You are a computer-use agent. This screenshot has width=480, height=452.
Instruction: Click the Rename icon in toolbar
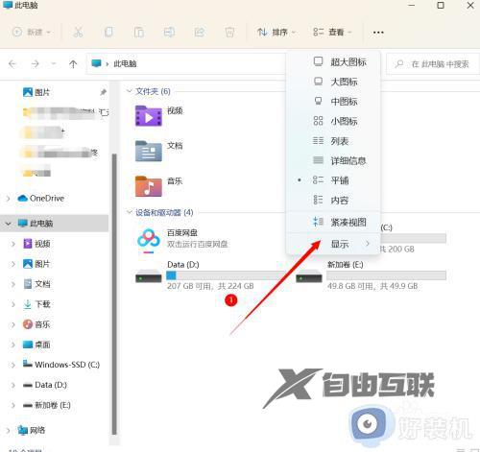[169, 32]
